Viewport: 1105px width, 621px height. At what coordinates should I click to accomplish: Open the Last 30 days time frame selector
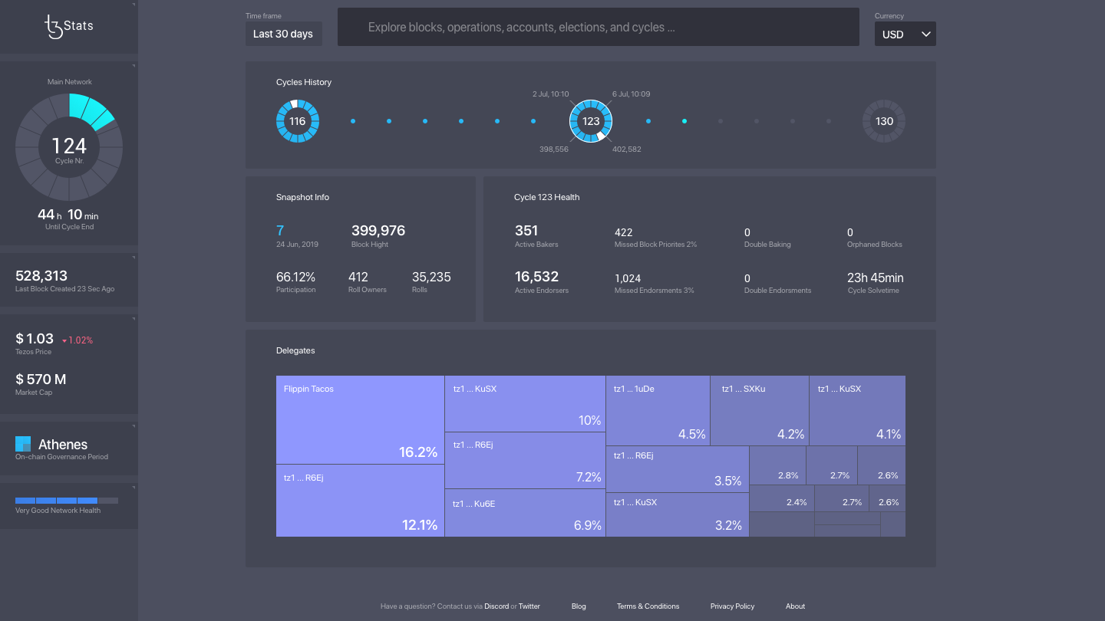tap(283, 34)
